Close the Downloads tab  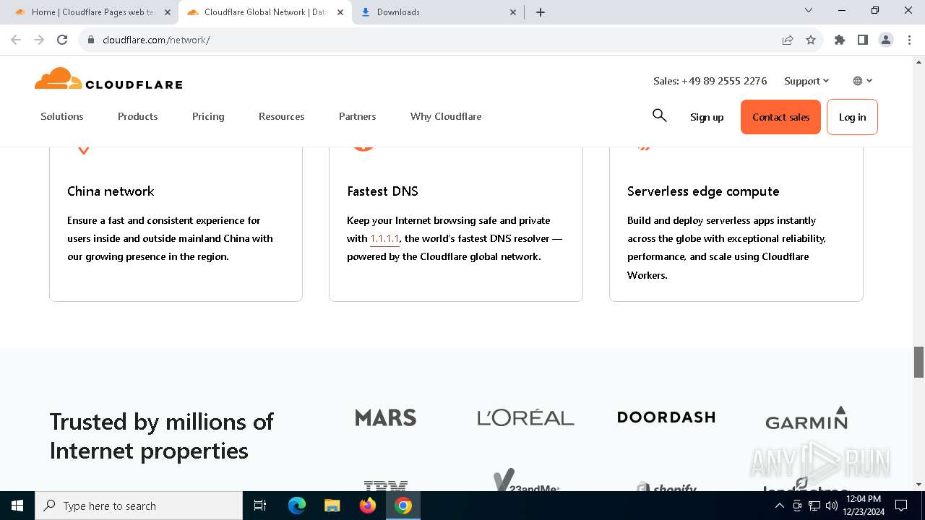click(513, 12)
